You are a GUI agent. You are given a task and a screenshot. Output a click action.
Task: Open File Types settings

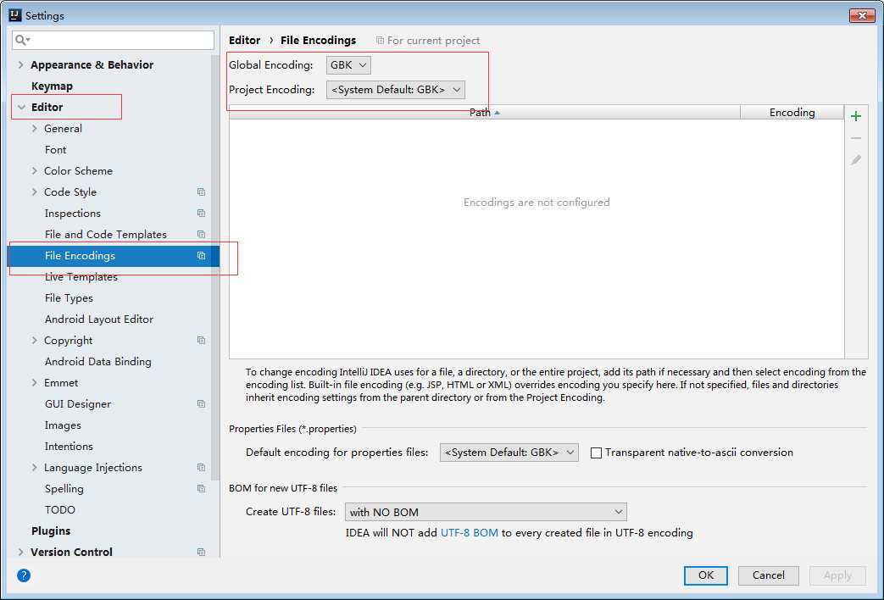(x=69, y=297)
